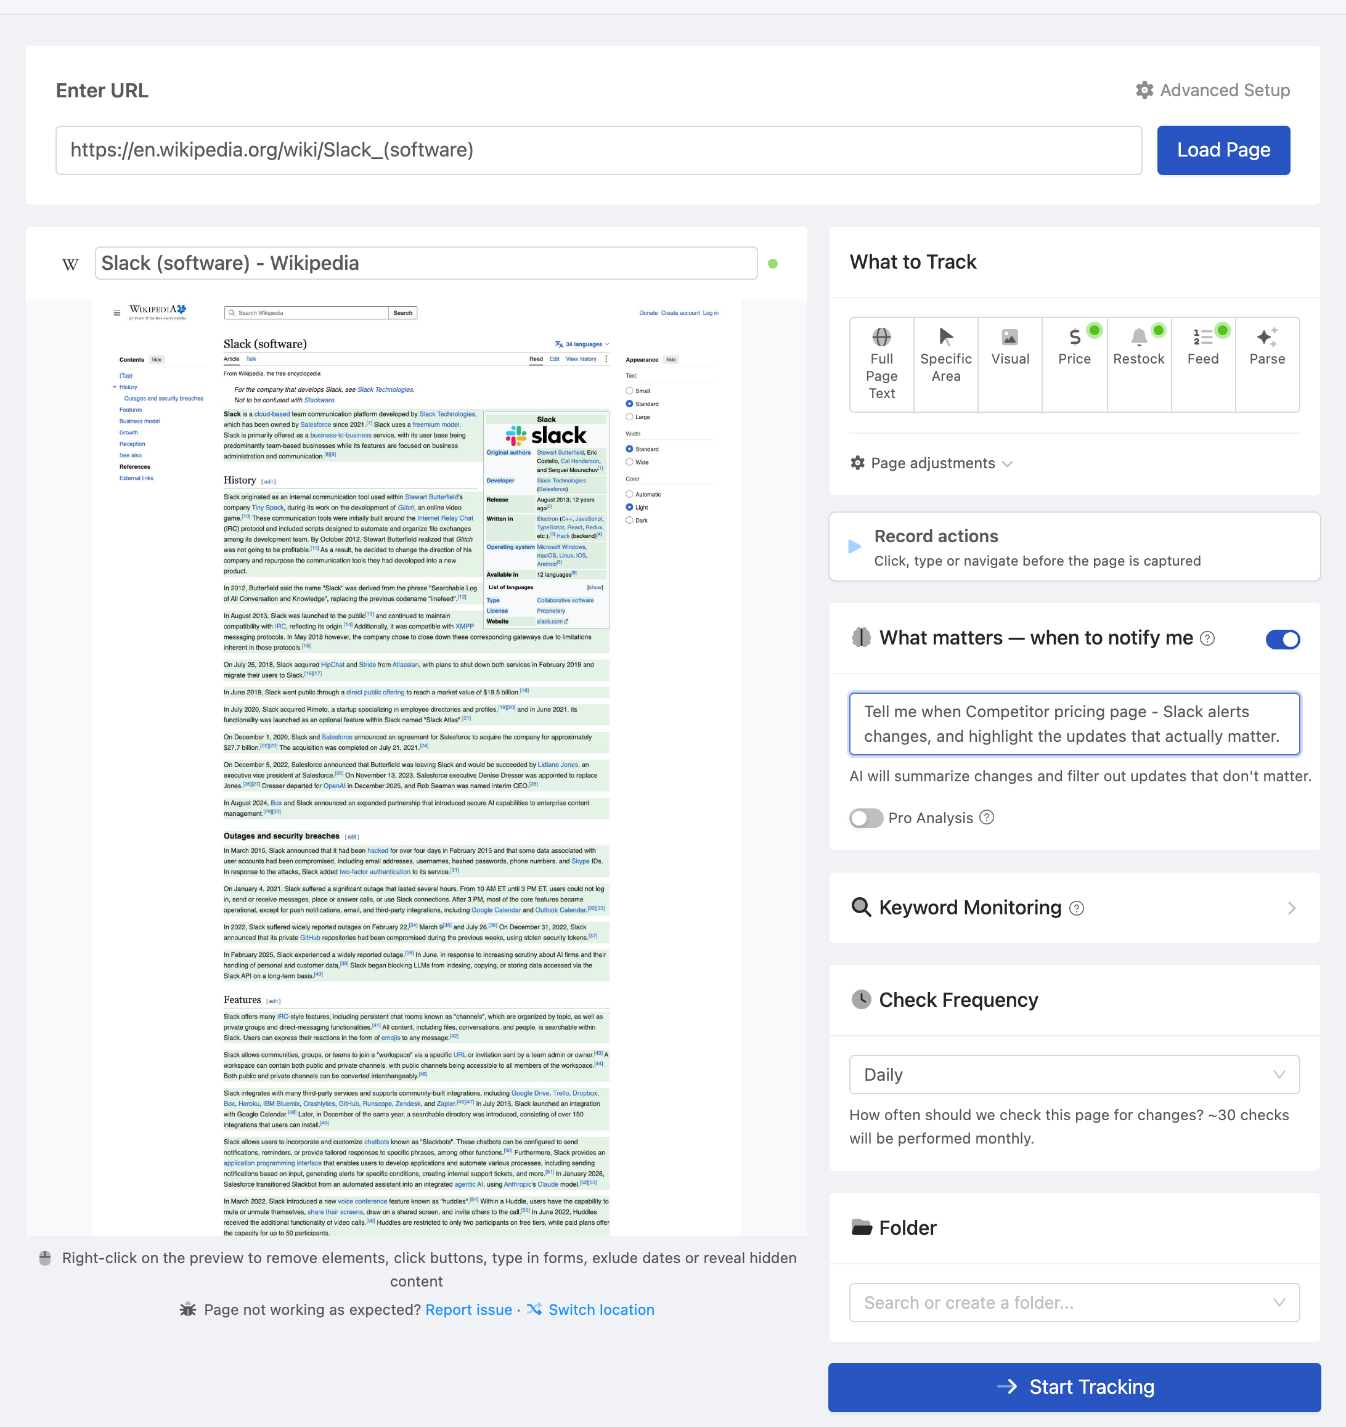This screenshot has height=1427, width=1346.
Task: Choose the Feed list option
Action: [1203, 365]
